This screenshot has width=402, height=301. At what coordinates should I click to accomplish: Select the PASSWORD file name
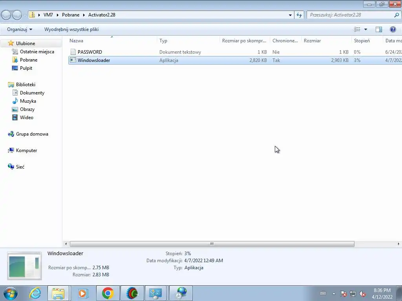[90, 52]
